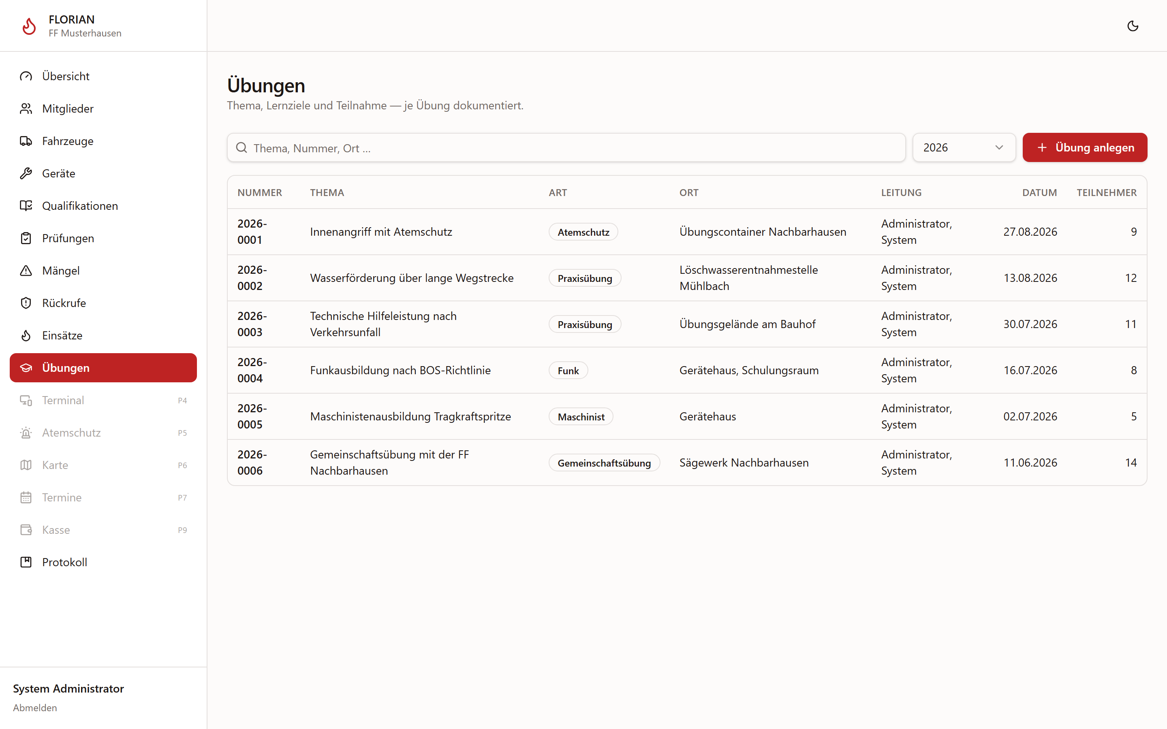
Task: Open the Mängel warning triangle icon
Action: (26, 271)
